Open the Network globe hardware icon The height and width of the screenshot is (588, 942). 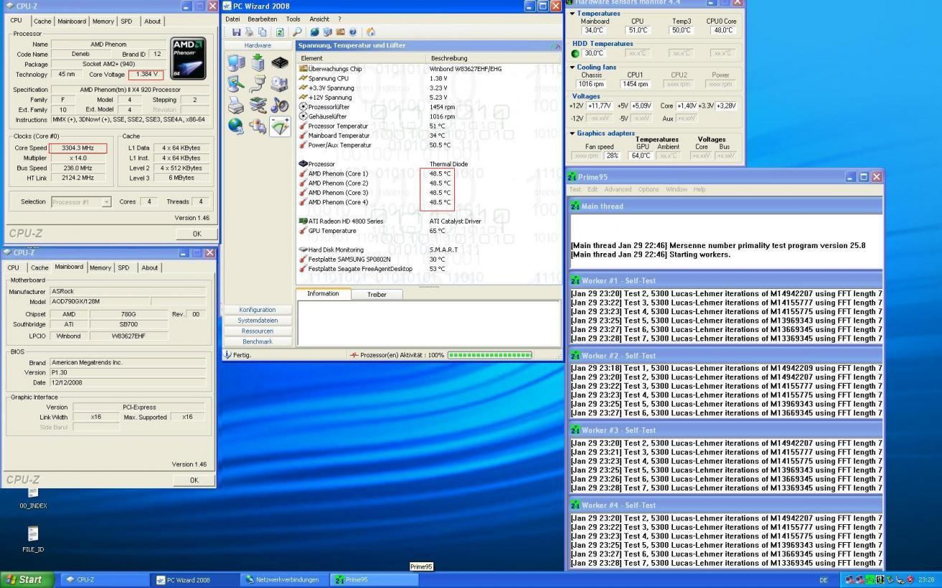(236, 126)
